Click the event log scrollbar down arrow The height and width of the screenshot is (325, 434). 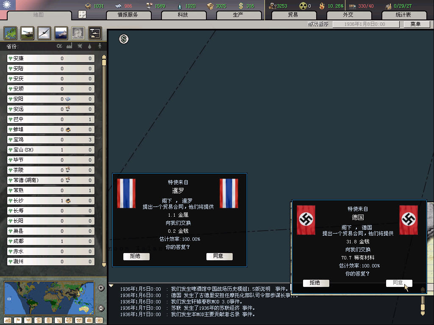(x=423, y=314)
